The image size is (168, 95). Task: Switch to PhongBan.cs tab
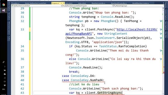click(15, 3)
